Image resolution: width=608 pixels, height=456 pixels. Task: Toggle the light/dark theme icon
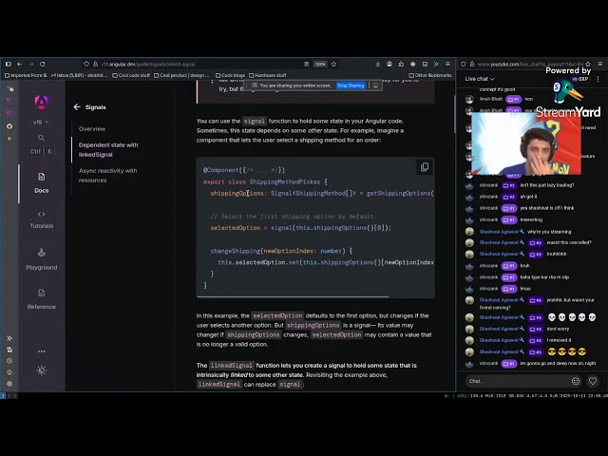click(42, 370)
